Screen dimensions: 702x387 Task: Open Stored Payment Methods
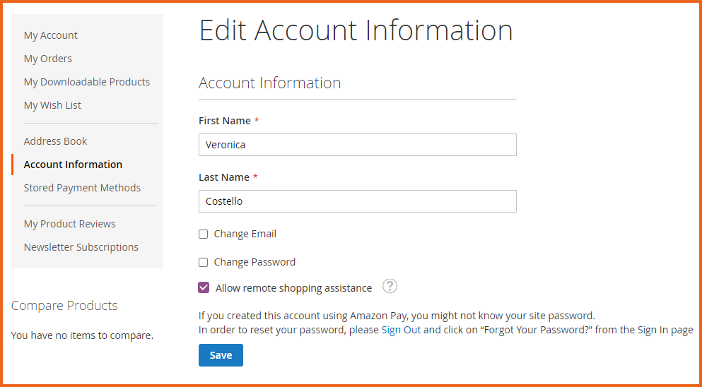pyautogui.click(x=82, y=188)
